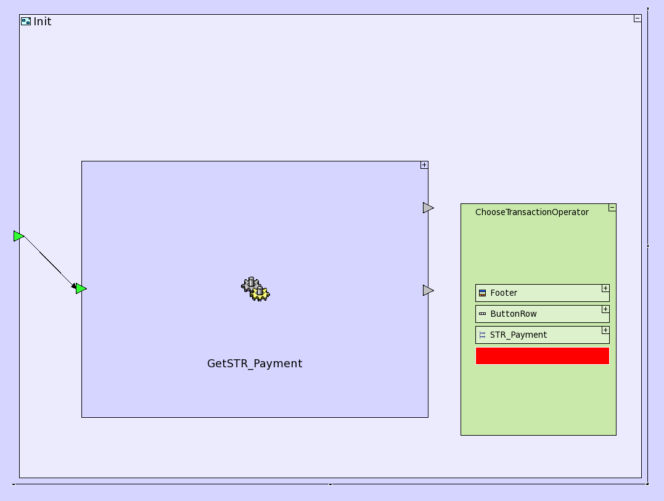Expand the ButtonRow item
This screenshot has height=501, width=664.
pos(605,309)
